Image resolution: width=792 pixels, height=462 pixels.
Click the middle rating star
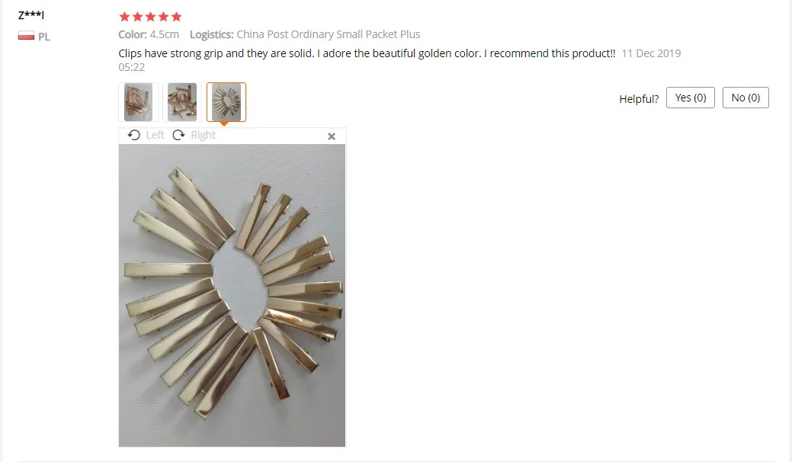click(150, 17)
